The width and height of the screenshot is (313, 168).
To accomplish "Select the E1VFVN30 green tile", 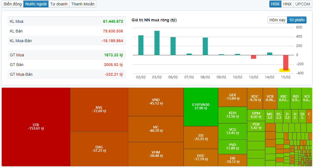I will click(201, 107).
